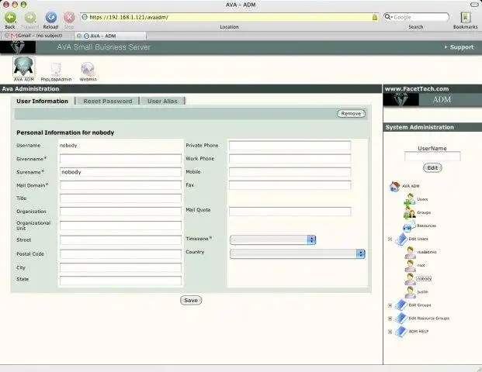Viewport: 482px width, 372px height.
Task: Click the AVA ADM house icon in tree
Action: (395, 186)
